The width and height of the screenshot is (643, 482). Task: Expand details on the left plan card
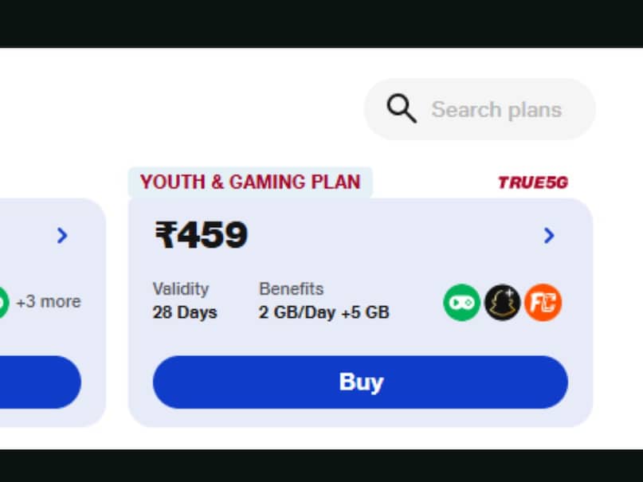pos(63,236)
